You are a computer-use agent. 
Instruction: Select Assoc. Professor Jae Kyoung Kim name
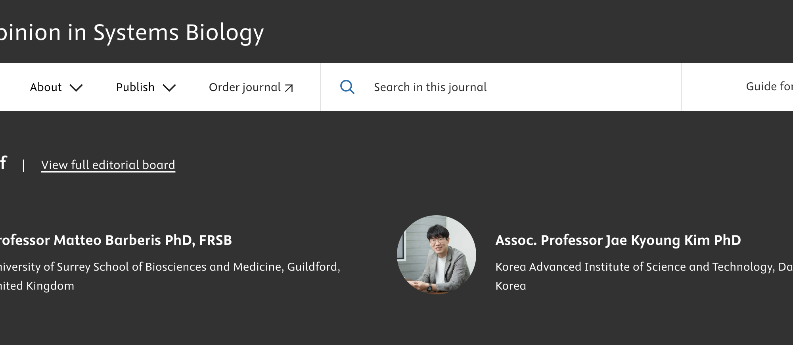[x=618, y=240]
